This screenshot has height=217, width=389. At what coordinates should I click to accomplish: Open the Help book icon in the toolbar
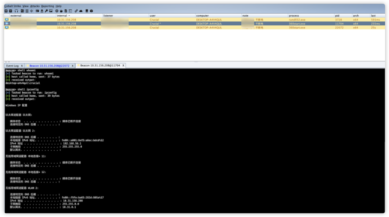click(x=86, y=11)
